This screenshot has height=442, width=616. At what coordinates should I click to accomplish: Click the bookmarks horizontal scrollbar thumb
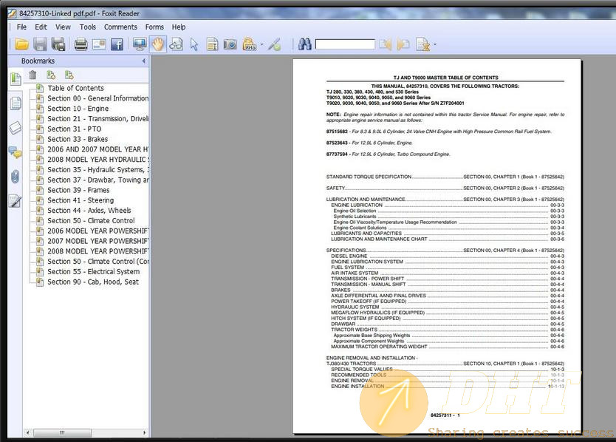(63, 432)
